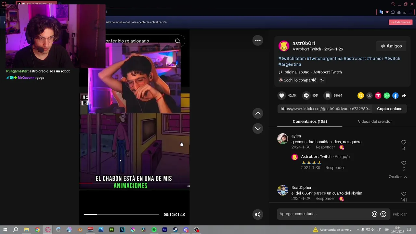Save video with bookmark icon
Viewport: 416px width, 234px height.
click(328, 96)
